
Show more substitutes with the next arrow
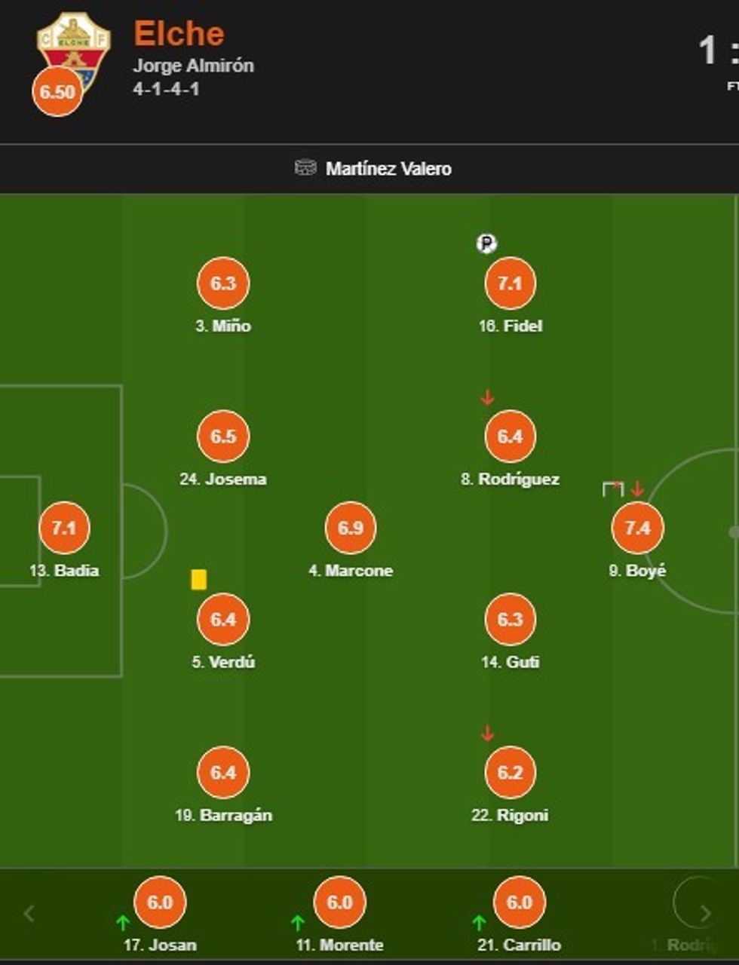point(704,914)
